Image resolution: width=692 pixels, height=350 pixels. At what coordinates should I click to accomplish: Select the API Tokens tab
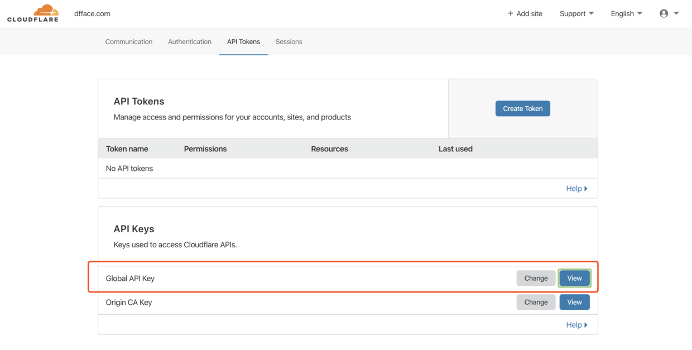243,41
